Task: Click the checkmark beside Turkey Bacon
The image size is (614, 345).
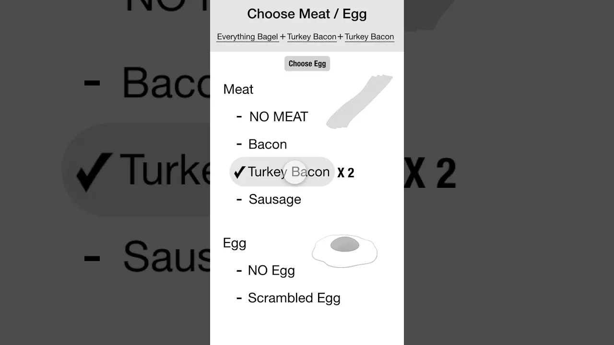Action: point(239,172)
